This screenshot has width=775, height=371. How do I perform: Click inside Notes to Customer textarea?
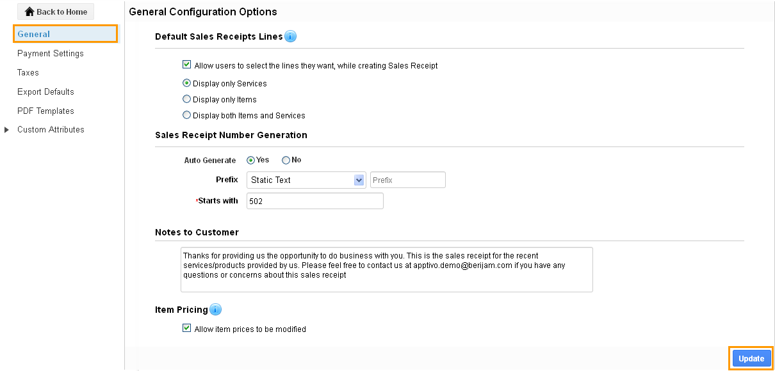[387, 270]
